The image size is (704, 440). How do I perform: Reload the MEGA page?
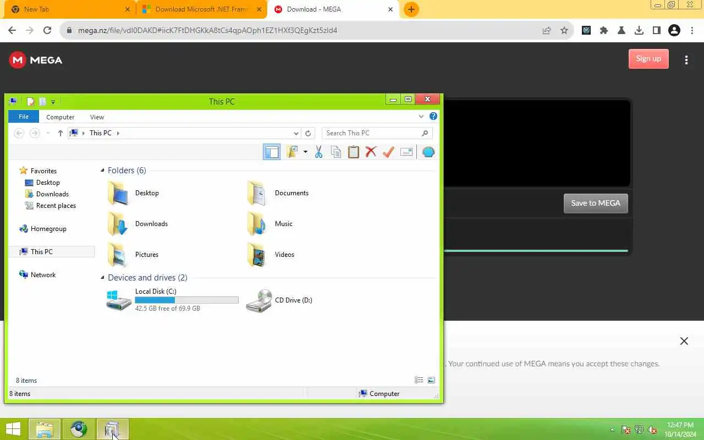click(x=47, y=31)
